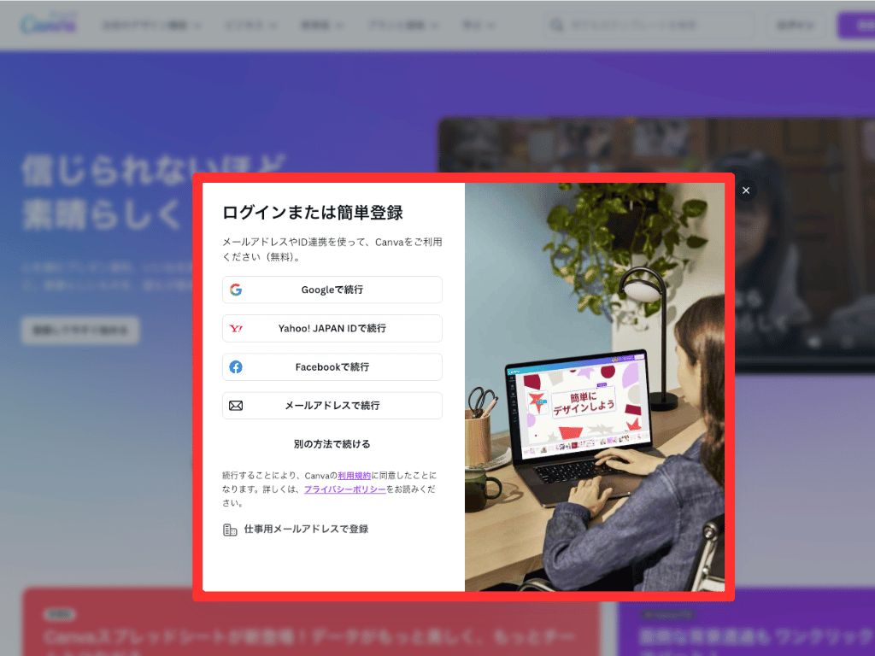Click the envelope mail icon
The image size is (875, 656).
pos(236,406)
